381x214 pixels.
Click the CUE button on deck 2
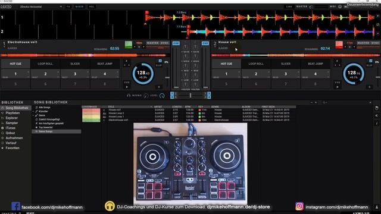[x=338, y=83]
